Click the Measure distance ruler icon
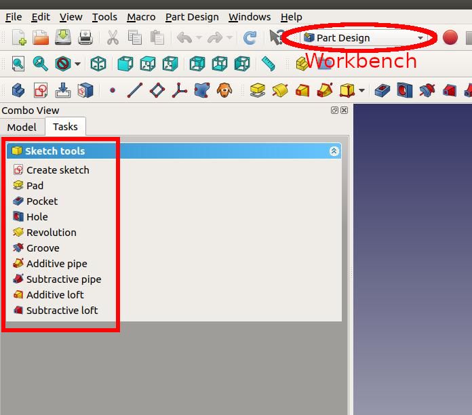The width and height of the screenshot is (472, 415). coord(268,64)
